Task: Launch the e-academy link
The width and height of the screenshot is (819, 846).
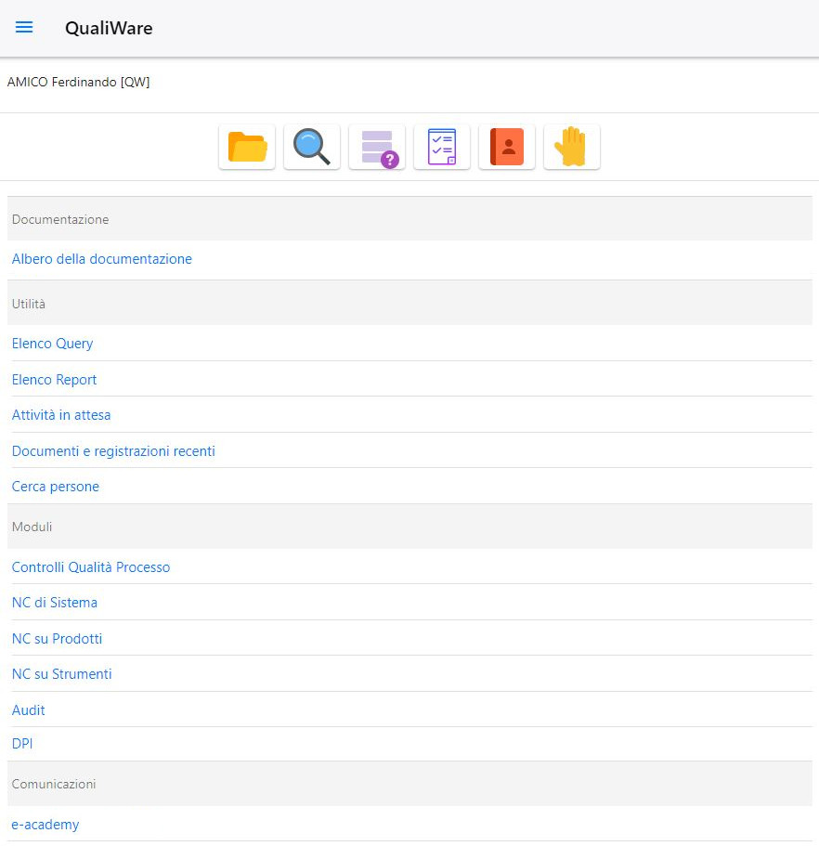Action: coord(45,825)
